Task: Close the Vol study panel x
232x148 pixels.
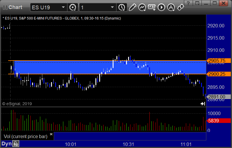Action: coord(51,134)
